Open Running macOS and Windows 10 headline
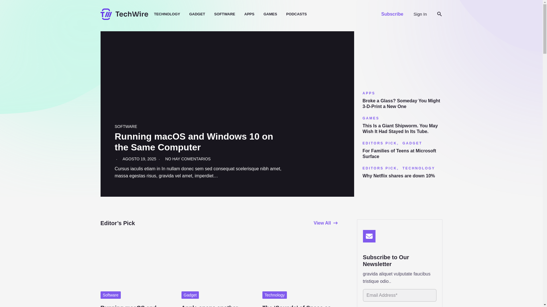Image resolution: width=547 pixels, height=307 pixels. (194, 142)
